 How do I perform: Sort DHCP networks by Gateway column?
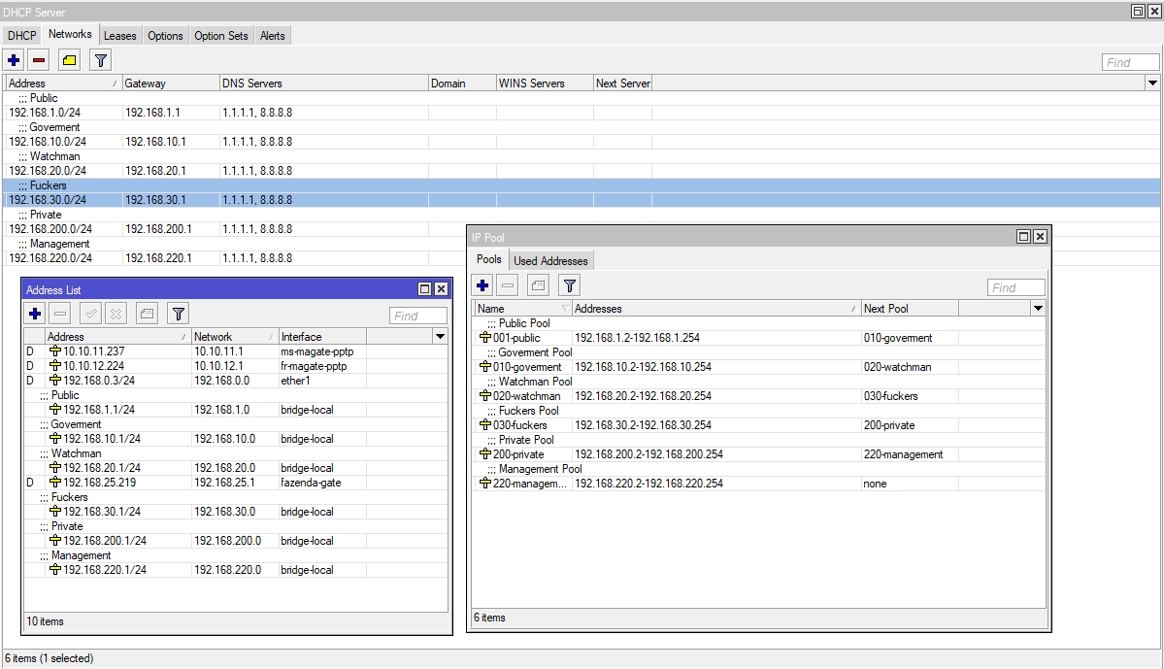171,84
